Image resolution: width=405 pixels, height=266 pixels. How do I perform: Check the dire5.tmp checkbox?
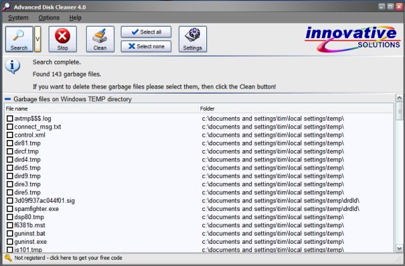(x=10, y=193)
